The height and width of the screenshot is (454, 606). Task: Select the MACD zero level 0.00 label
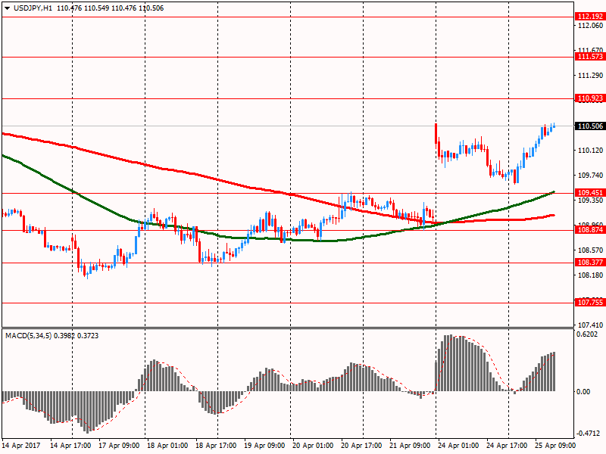click(583, 392)
